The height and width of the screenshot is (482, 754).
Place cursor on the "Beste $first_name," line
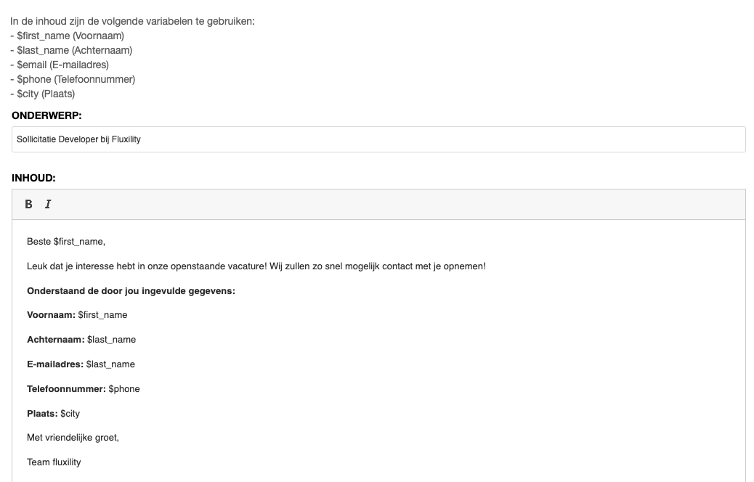click(66, 242)
